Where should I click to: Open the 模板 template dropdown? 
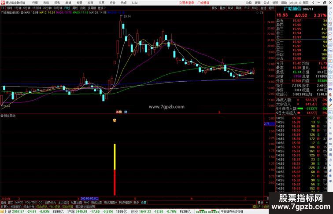pyautogui.click(x=260, y=203)
